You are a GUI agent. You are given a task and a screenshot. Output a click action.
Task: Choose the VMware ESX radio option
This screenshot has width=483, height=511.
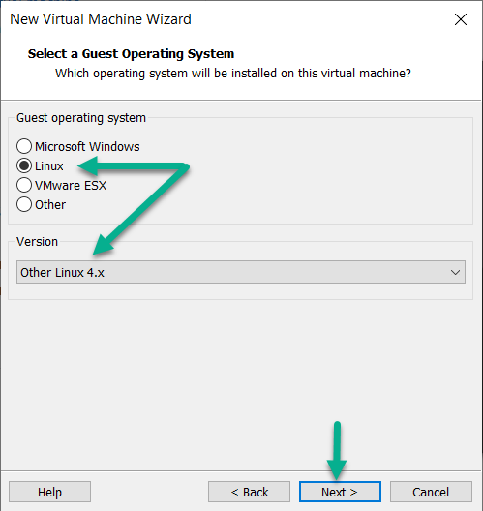click(24, 185)
